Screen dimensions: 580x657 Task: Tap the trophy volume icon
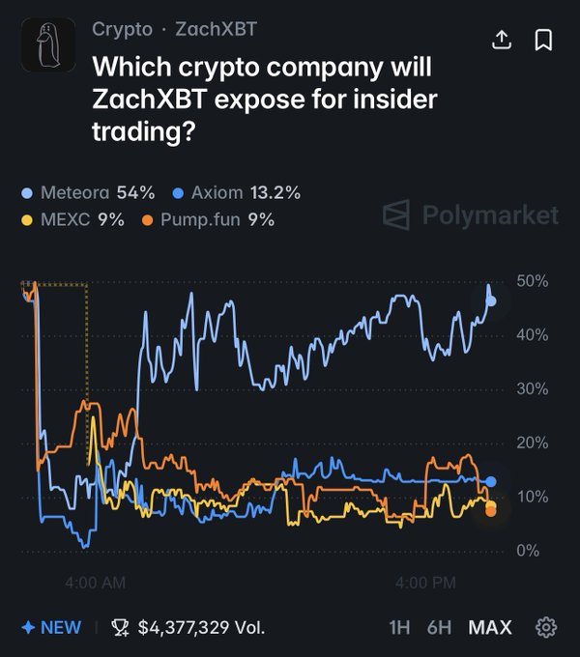pyautogui.click(x=121, y=628)
